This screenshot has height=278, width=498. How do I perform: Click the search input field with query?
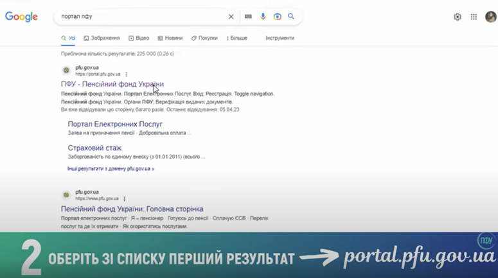tap(141, 17)
